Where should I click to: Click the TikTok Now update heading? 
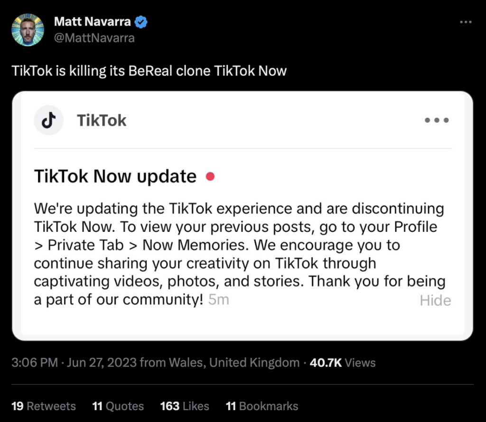[115, 177]
